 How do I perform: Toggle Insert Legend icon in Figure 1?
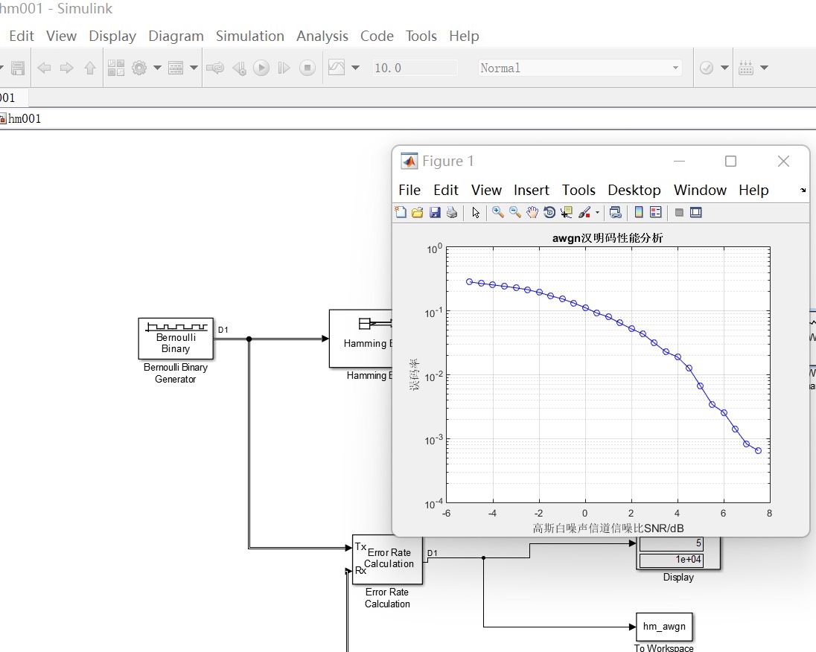click(x=656, y=212)
